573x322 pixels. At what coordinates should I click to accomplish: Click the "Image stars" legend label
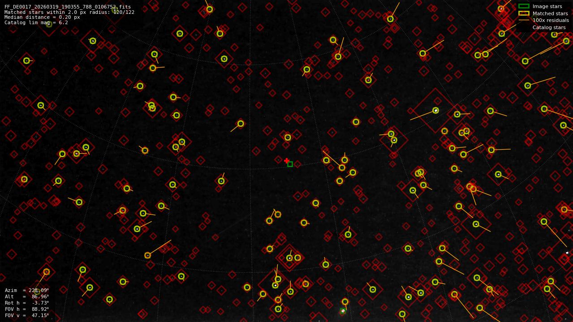coord(547,6)
